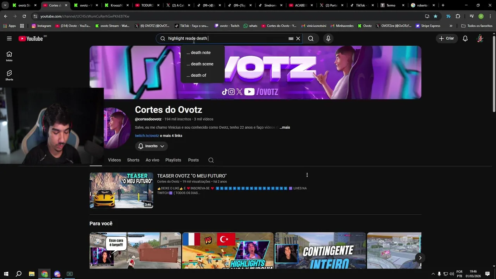Screen dimensions: 496x279
Task: Open the YouTube guide hamburger menu
Action: [9, 38]
